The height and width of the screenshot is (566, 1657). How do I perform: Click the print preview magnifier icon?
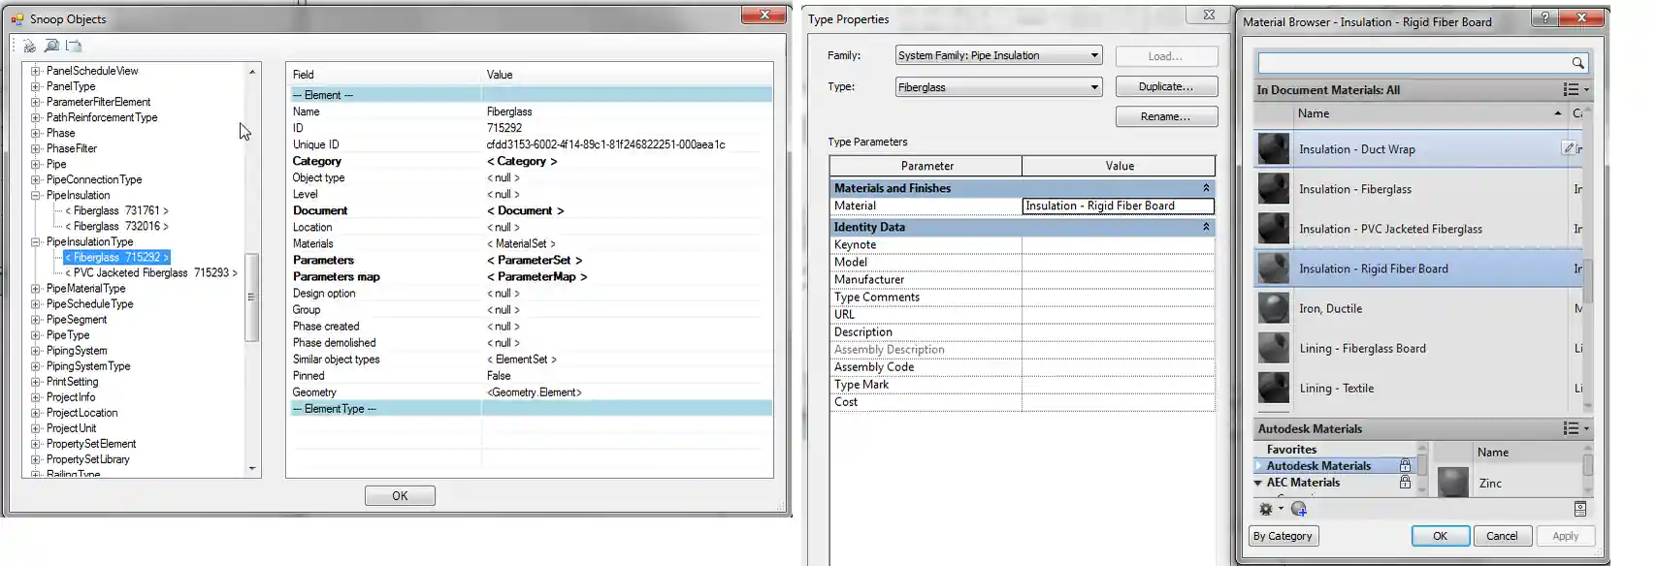pos(51,46)
